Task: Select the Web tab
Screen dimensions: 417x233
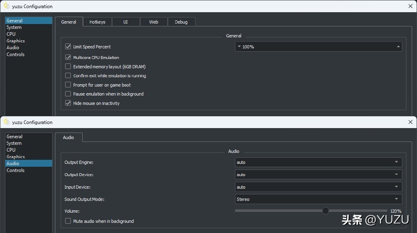Action: (154, 22)
